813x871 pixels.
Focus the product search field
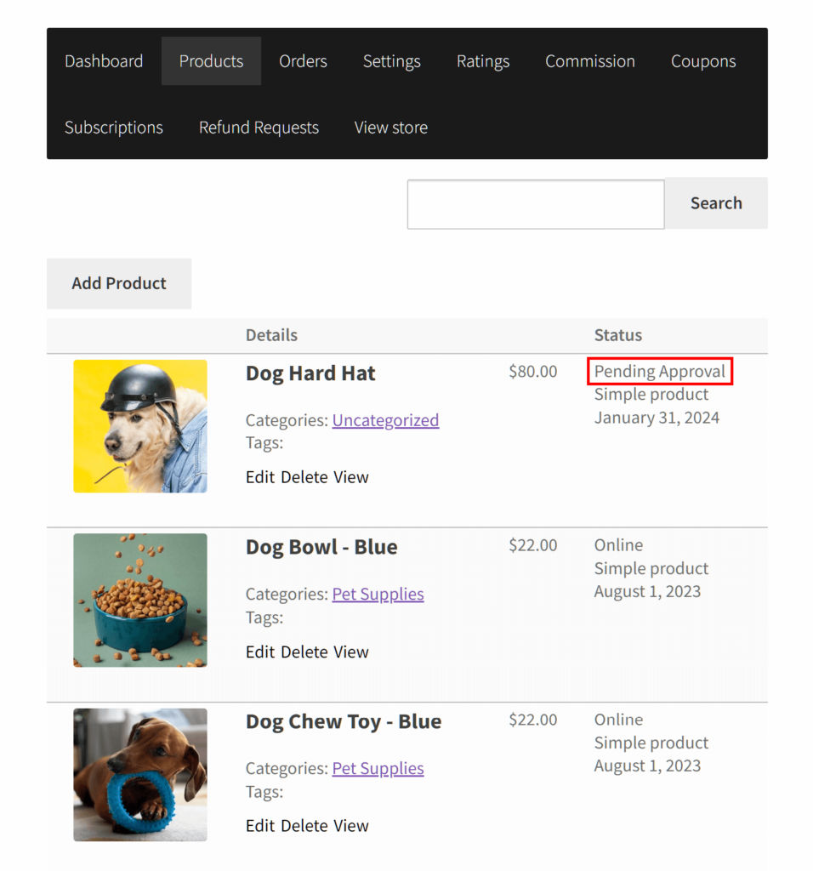point(536,204)
